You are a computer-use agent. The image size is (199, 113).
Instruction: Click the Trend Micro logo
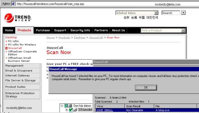[18, 18]
